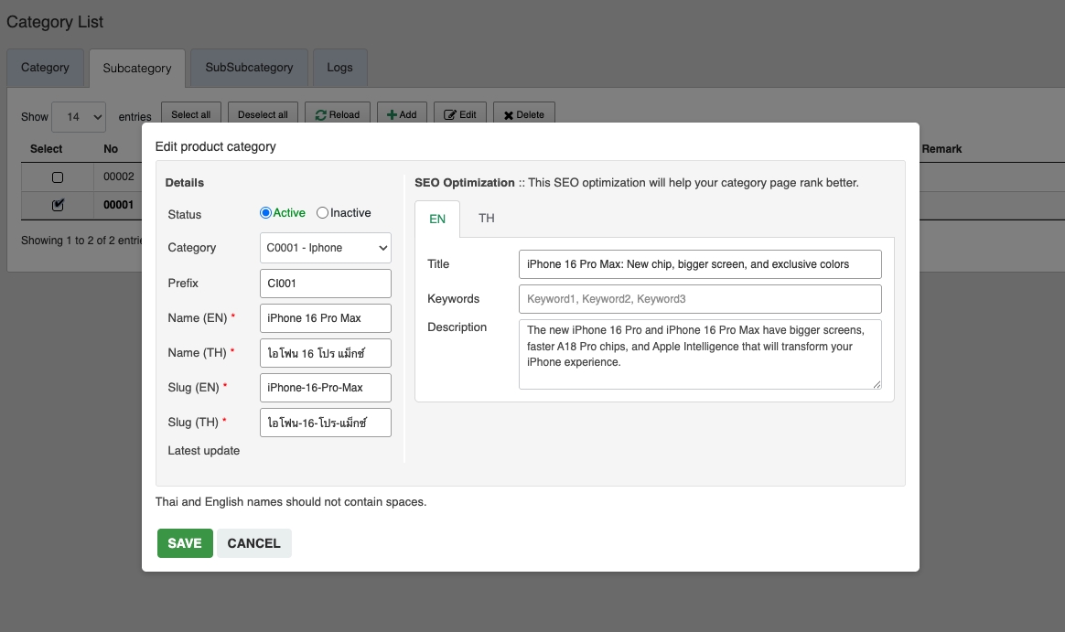Click into the Keywords input field
The height and width of the screenshot is (632, 1065).
pyautogui.click(x=700, y=299)
